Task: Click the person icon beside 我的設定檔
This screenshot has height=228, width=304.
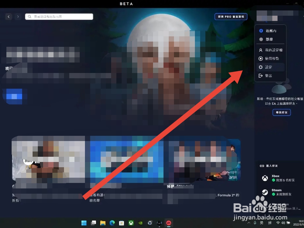Action: point(261,50)
